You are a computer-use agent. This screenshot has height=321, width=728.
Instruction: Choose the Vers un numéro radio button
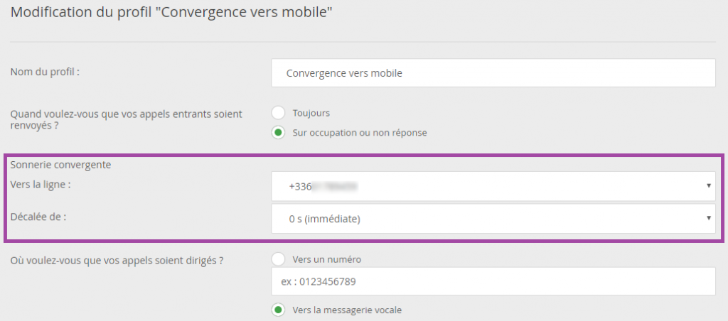coord(278,259)
